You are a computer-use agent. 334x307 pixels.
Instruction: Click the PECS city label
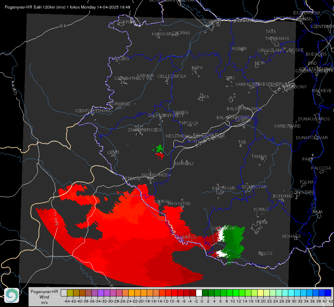pos(262,222)
